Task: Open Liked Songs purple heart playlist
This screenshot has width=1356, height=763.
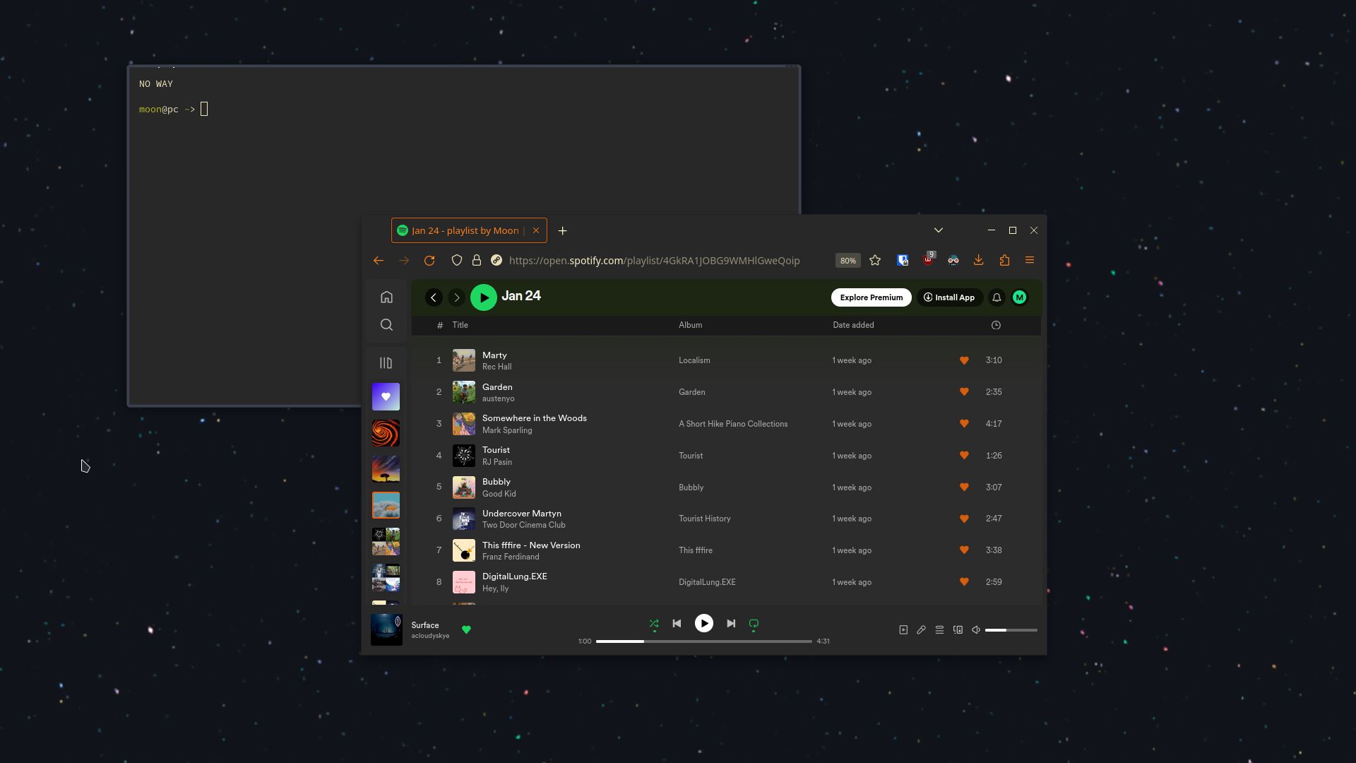Action: tap(386, 397)
